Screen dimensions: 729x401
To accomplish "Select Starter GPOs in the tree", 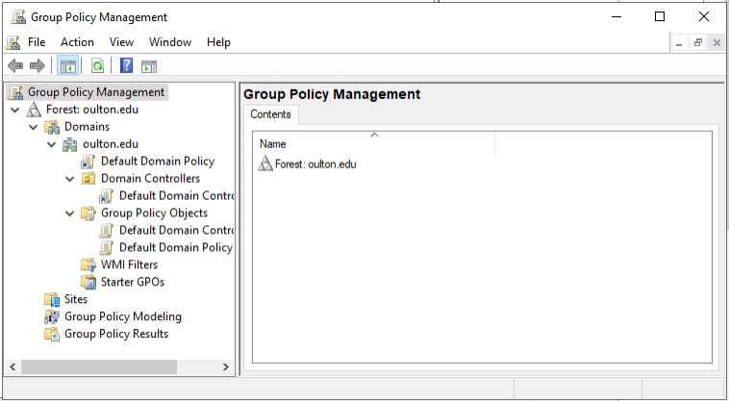I will pos(132,282).
